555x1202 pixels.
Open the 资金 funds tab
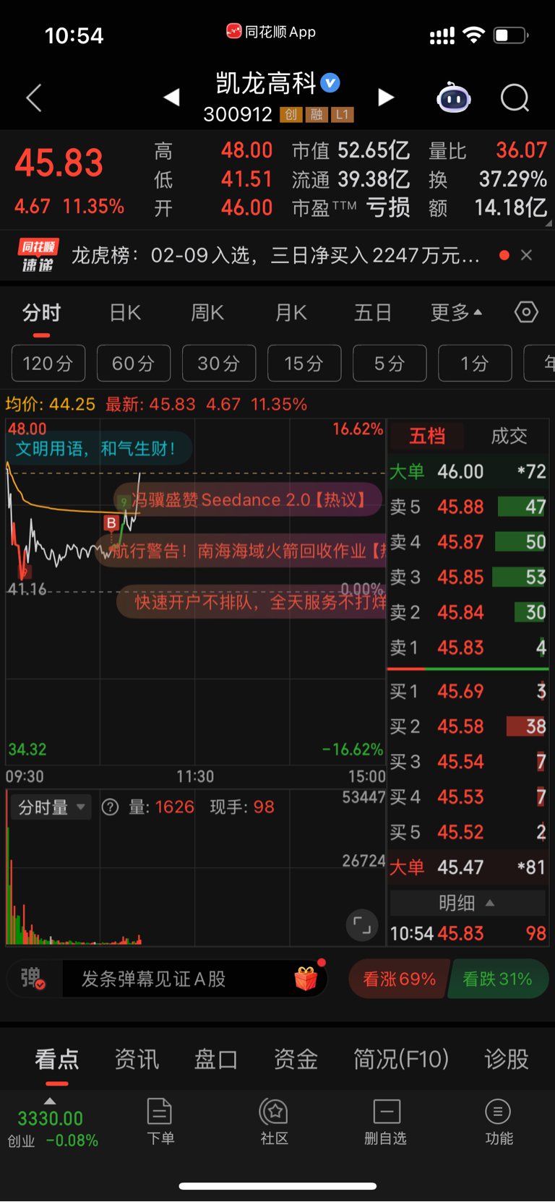[x=296, y=1060]
